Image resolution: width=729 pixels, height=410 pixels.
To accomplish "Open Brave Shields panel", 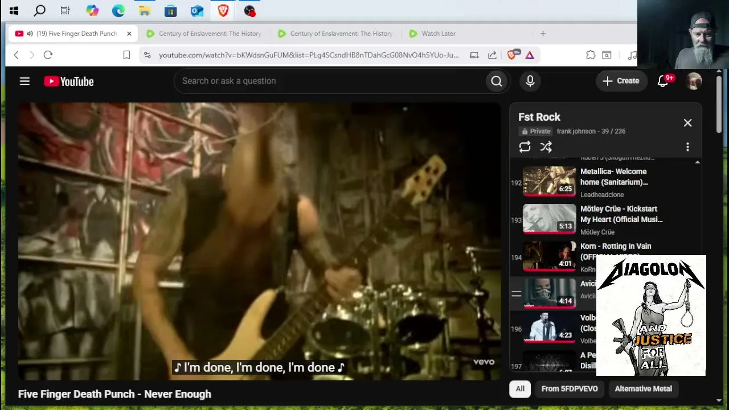I will [512, 55].
